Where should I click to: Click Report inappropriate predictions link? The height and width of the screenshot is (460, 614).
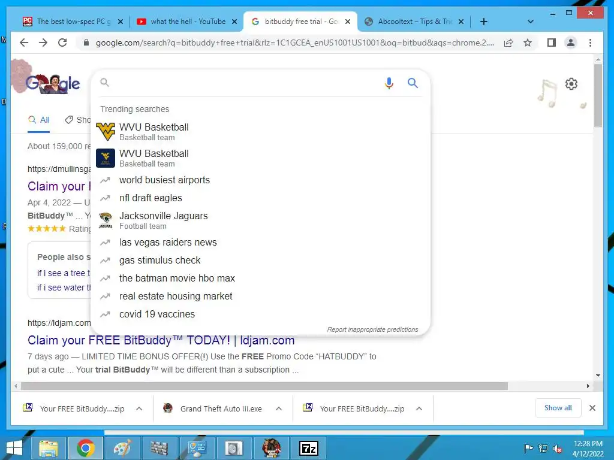click(x=372, y=329)
